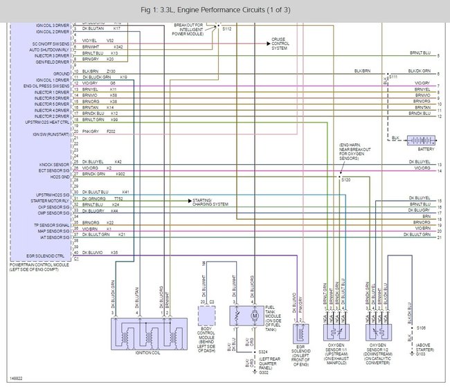This screenshot has width=450, height=387.
Task: Click the "INJECTOR 6 DRIVER" pin label
Action: (x=52, y=98)
